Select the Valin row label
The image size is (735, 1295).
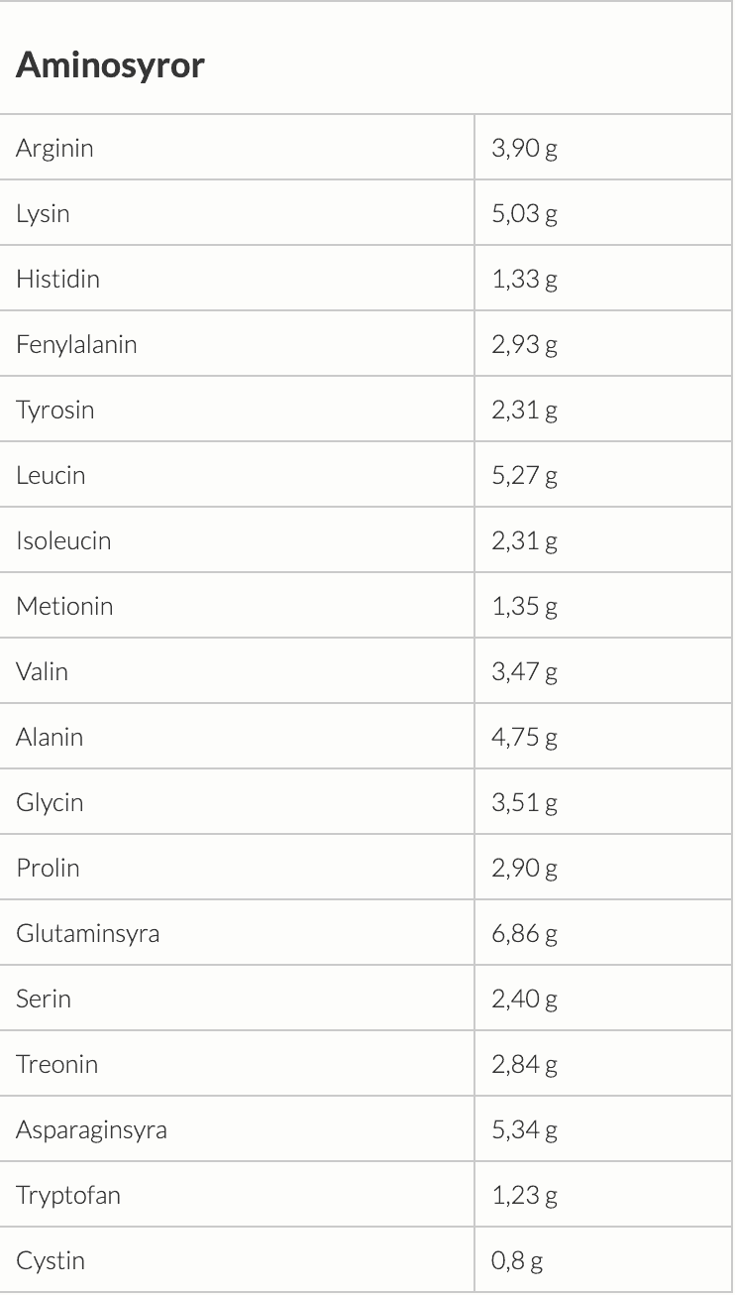tap(42, 671)
